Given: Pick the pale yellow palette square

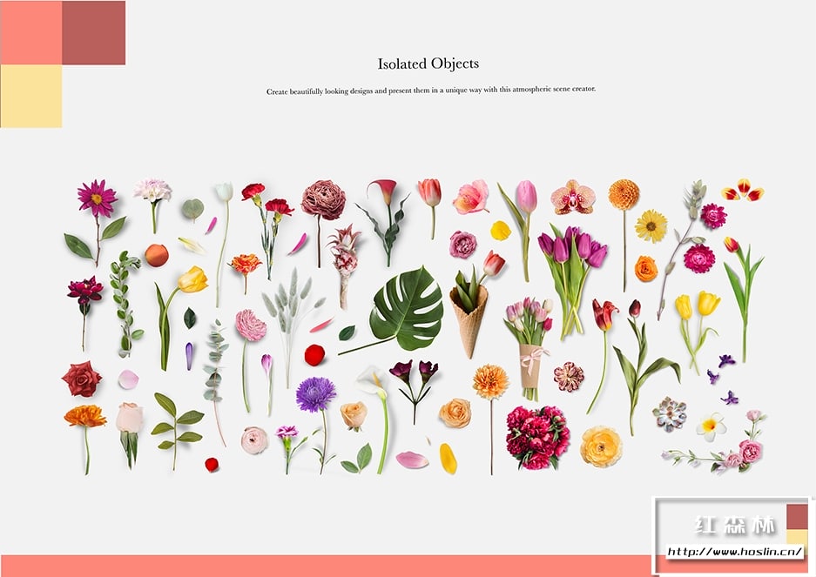Looking at the screenshot, I should [x=31, y=96].
